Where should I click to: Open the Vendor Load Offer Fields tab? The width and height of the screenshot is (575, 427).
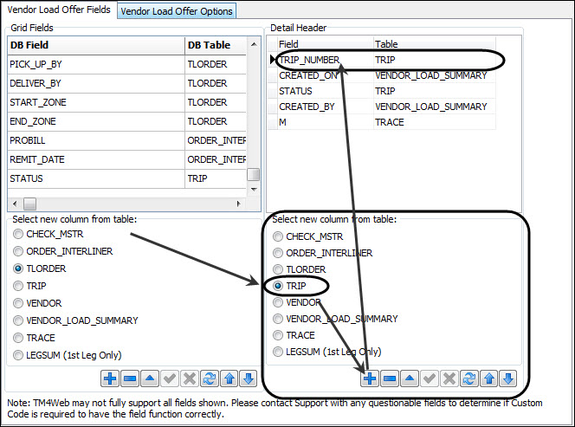[57, 10]
